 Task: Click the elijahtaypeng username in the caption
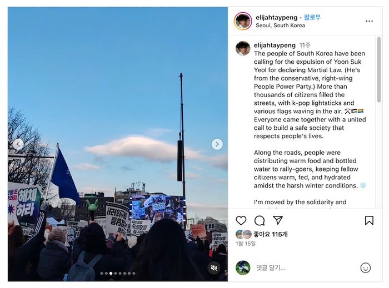click(x=275, y=45)
